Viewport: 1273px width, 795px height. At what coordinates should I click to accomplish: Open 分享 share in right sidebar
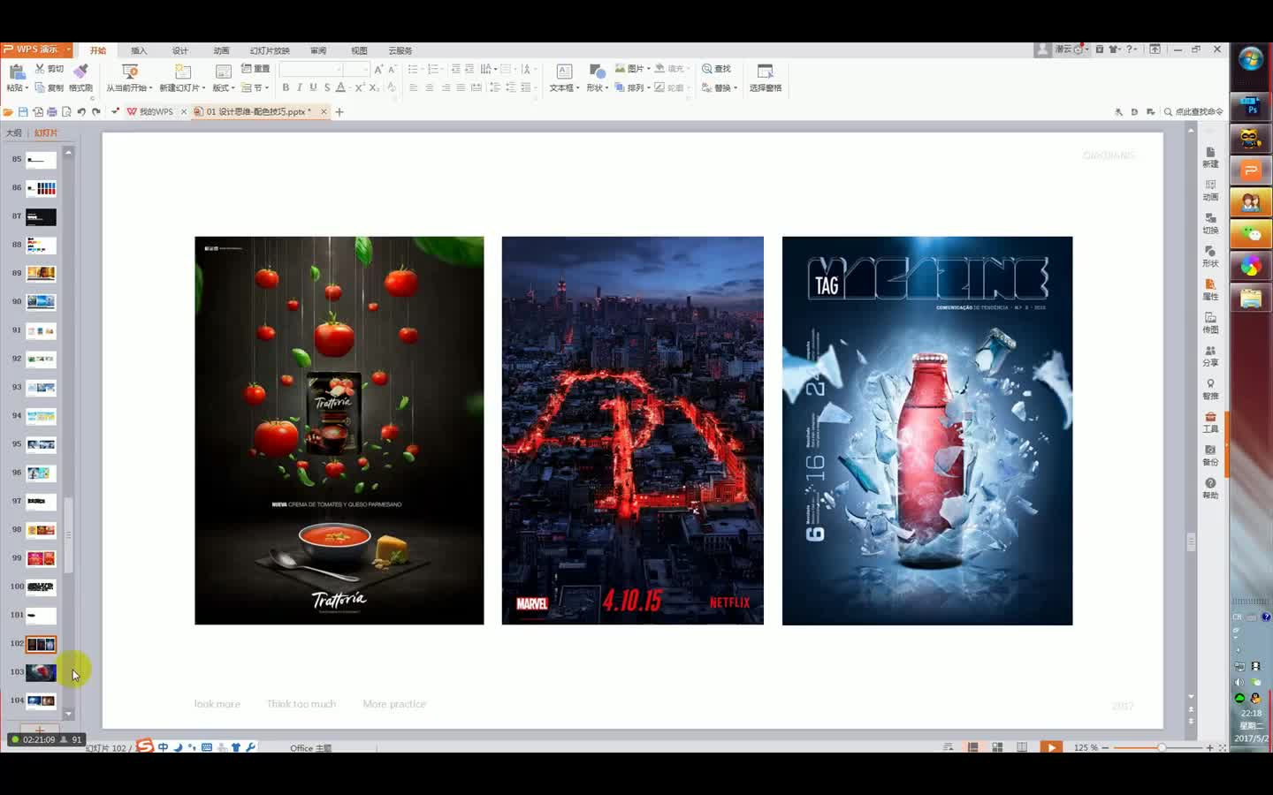pos(1210,356)
